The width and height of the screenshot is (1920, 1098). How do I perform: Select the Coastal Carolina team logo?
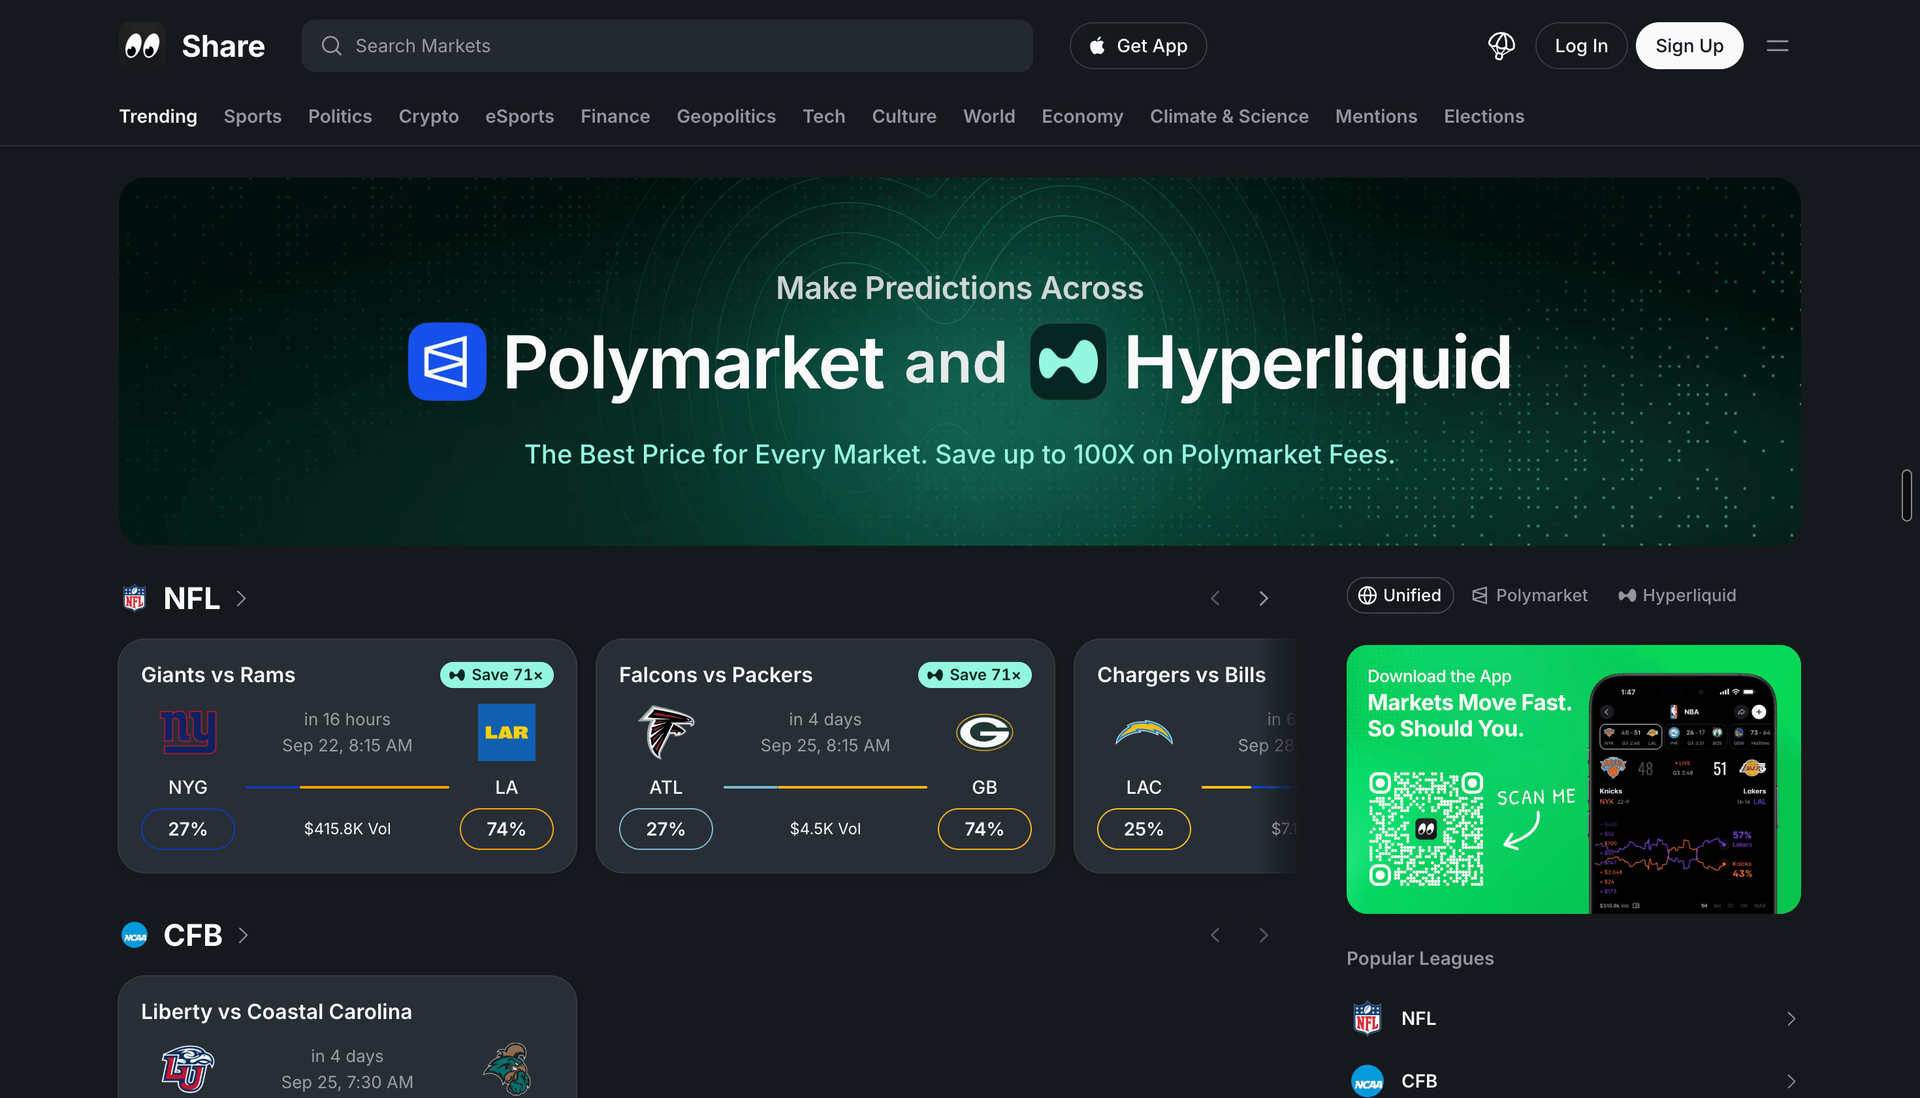click(506, 1069)
